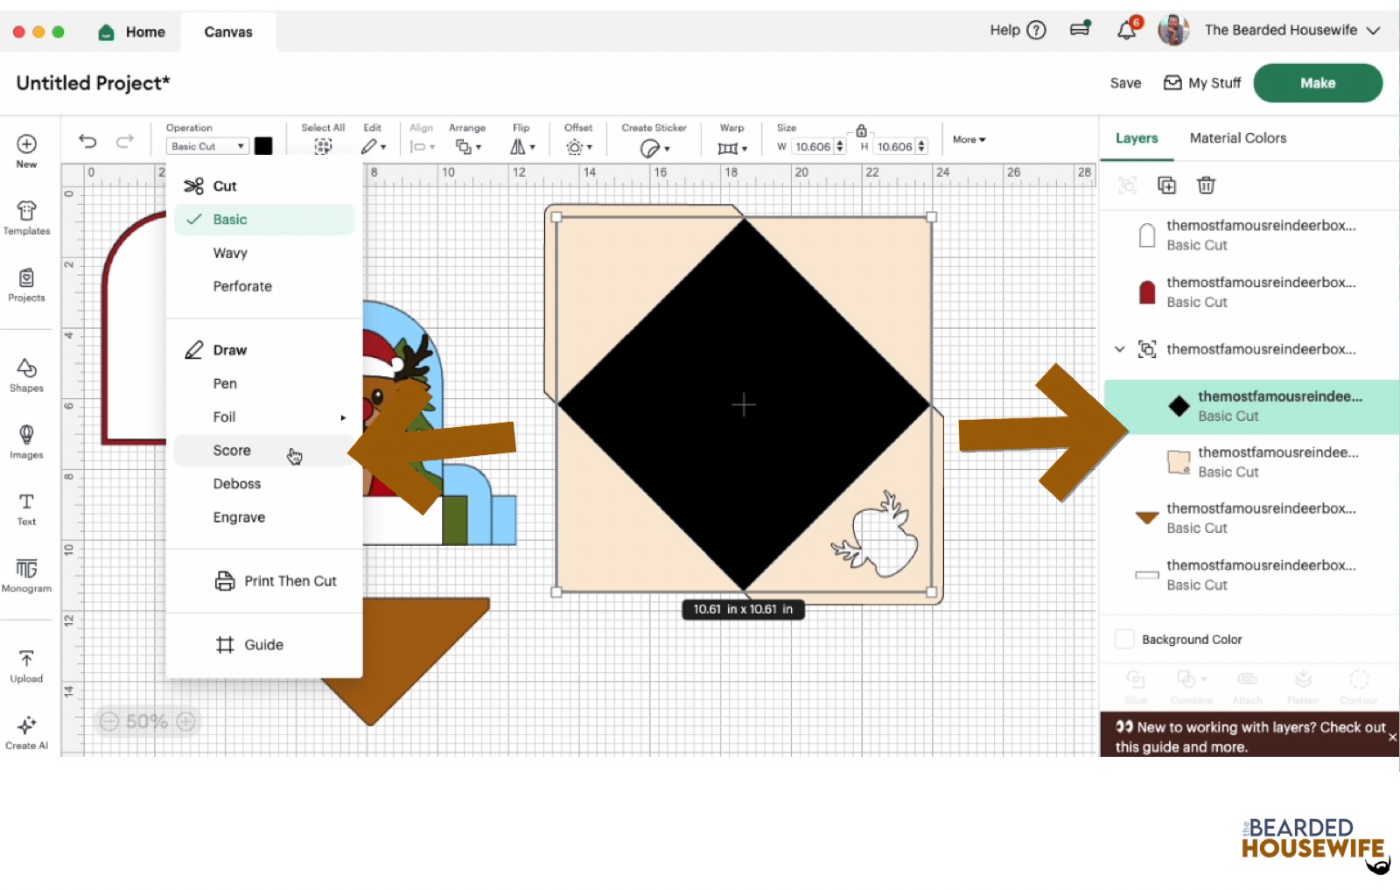The image size is (1400, 890).
Task: Open the black operation color swatch
Action: click(x=263, y=146)
